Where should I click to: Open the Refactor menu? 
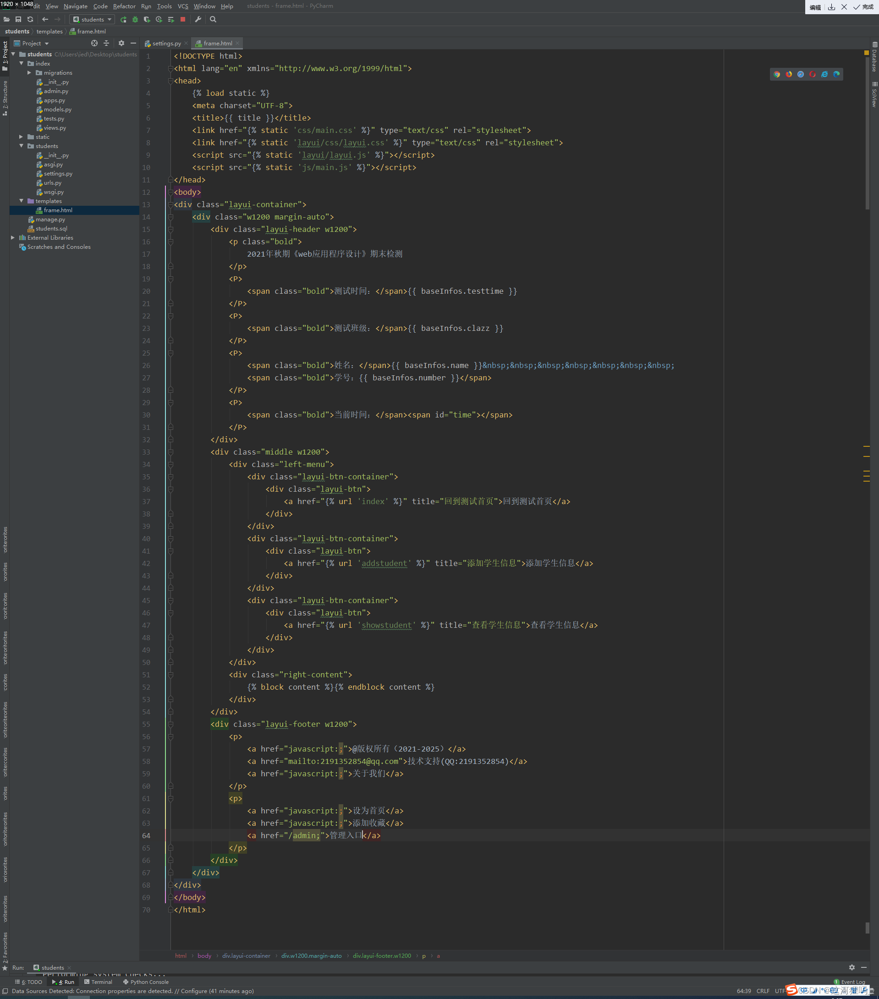tap(124, 6)
